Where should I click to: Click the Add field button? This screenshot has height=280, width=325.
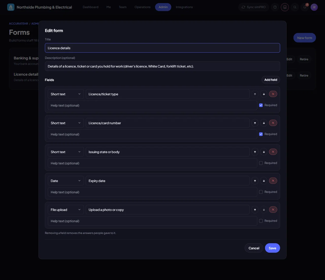point(271,80)
